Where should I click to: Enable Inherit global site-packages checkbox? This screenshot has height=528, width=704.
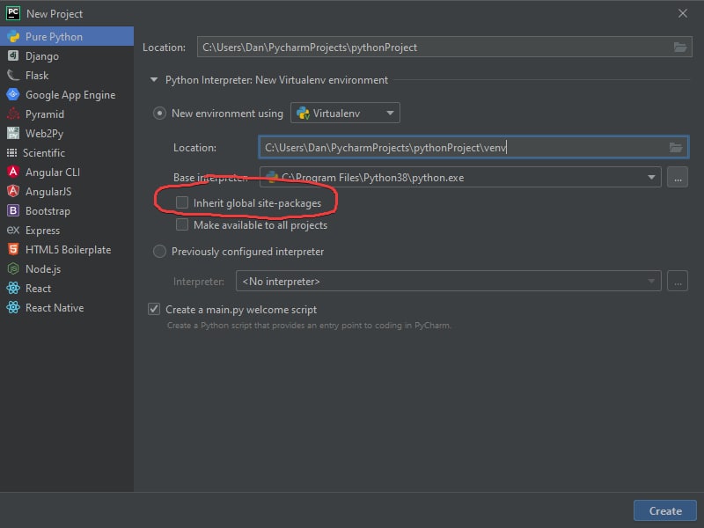pos(182,202)
